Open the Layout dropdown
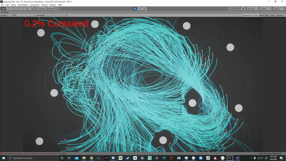 278,9
